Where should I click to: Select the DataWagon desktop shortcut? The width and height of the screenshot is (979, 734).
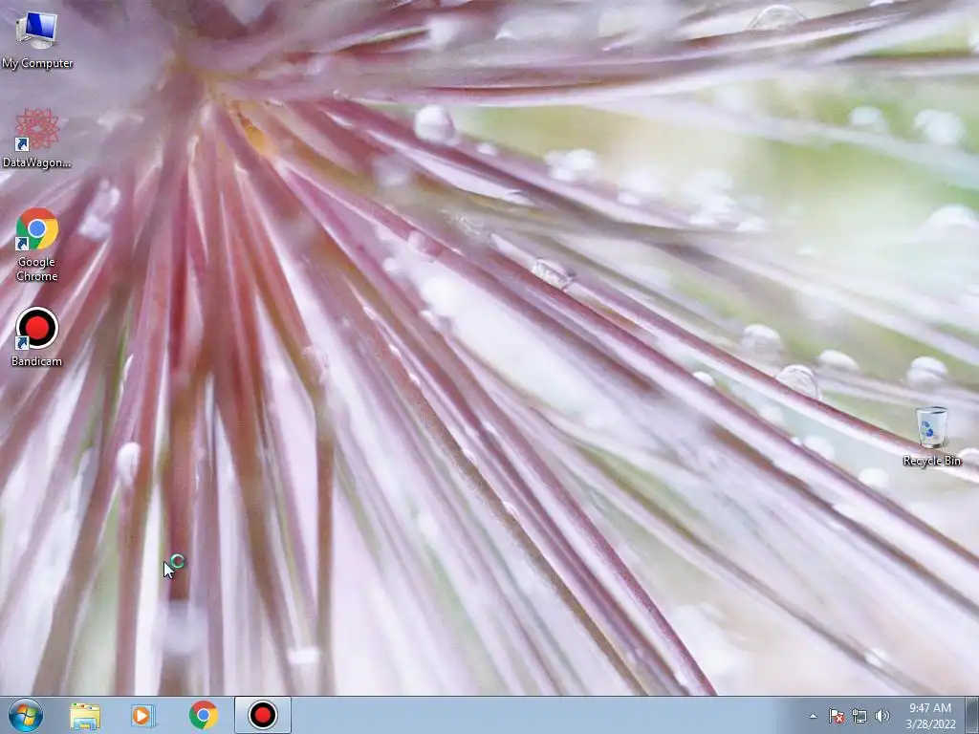click(37, 139)
